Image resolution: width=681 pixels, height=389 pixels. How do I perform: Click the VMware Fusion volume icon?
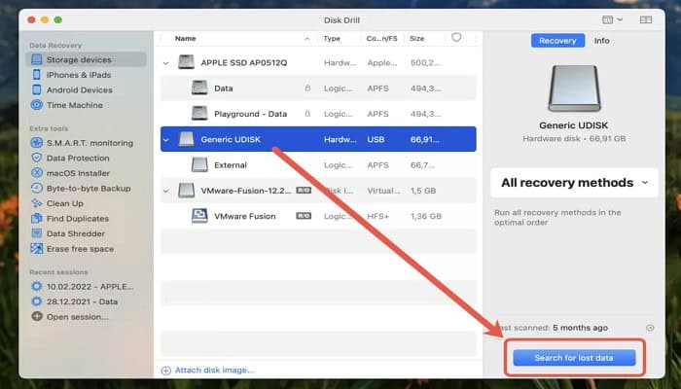point(199,216)
